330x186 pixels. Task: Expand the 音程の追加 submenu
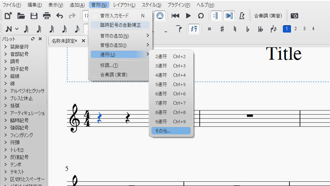[x=120, y=45]
